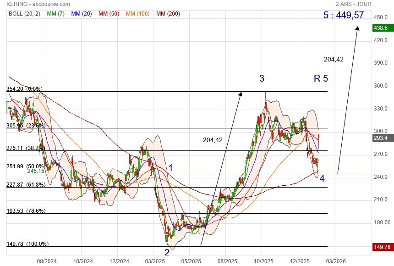Click the 03/2025 date axis label
This screenshot has height=266, width=394.
(x=155, y=261)
